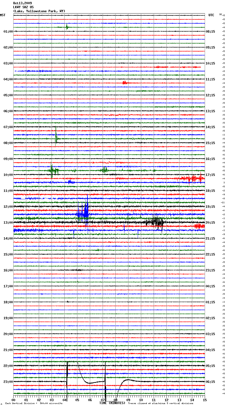Click the minute tick label 00 on bottom axis
The height and width of the screenshot is (407, 226).
(14, 400)
